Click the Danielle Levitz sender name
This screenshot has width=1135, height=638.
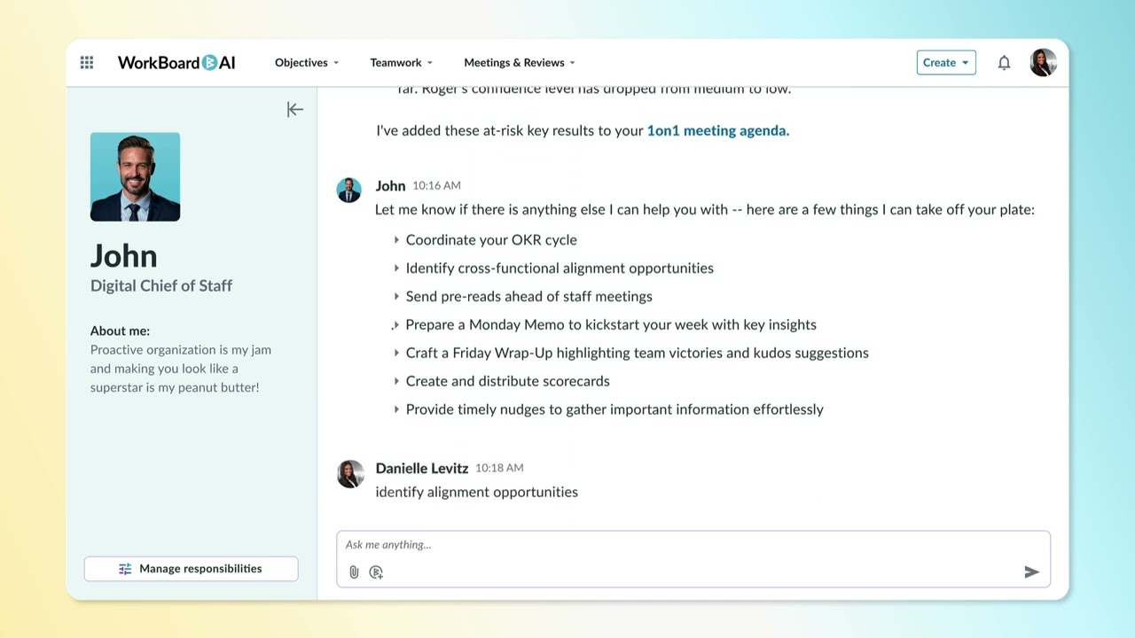click(422, 468)
